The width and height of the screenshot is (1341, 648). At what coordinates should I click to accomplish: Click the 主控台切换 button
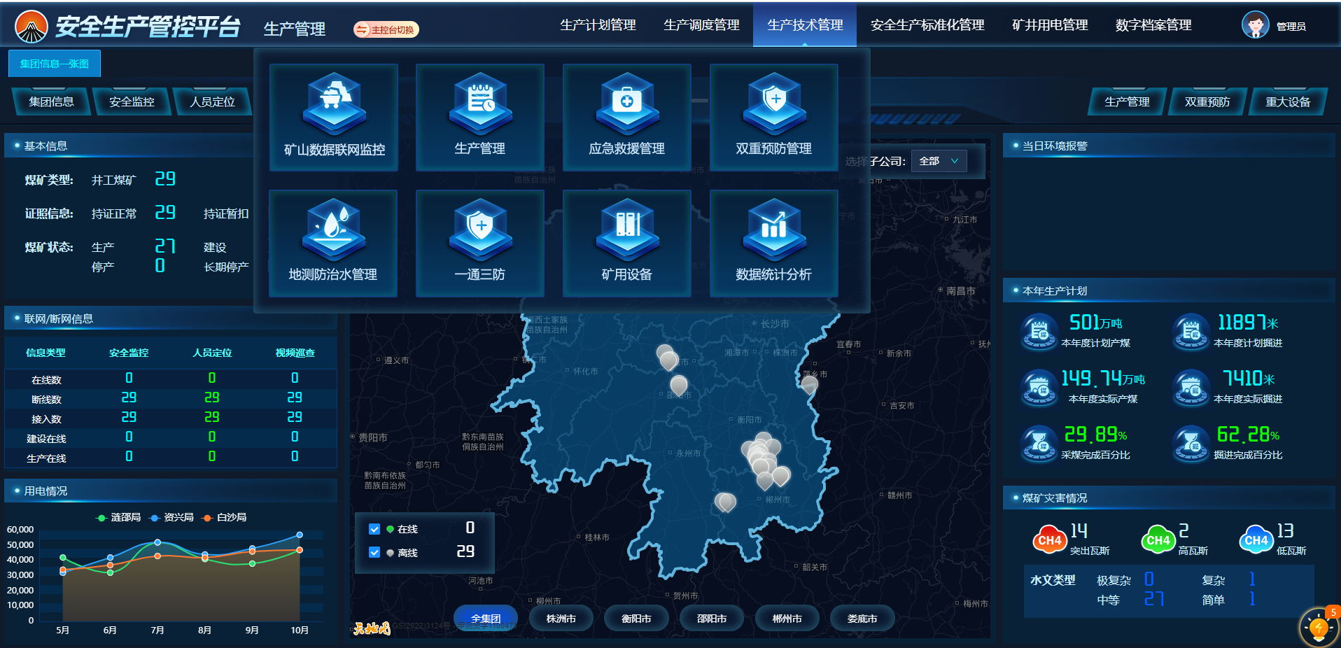(386, 29)
